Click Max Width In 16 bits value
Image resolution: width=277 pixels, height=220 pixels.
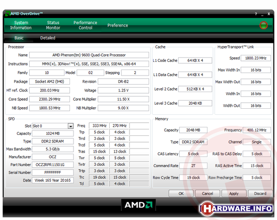[256, 70]
